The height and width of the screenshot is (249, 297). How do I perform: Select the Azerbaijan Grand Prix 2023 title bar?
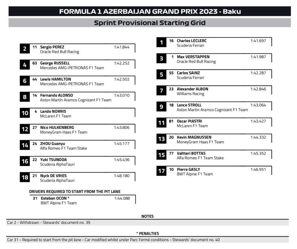point(150,11)
